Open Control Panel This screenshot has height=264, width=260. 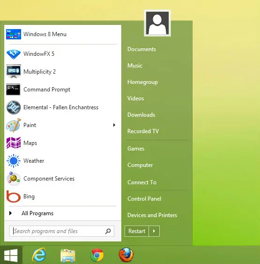tap(144, 199)
